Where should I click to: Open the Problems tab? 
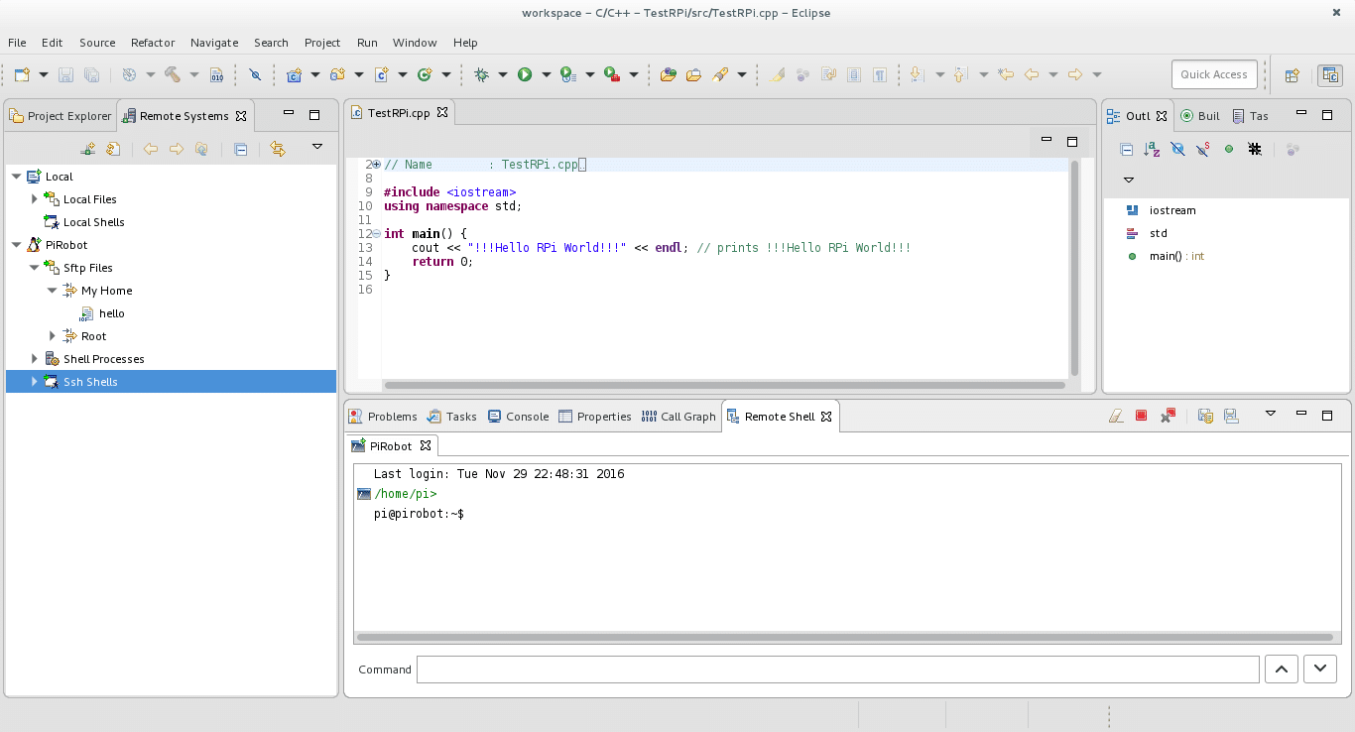[x=383, y=417]
